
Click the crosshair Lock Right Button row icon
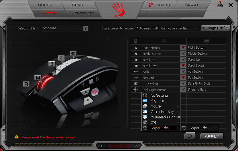pyautogui.click(x=135, y=90)
